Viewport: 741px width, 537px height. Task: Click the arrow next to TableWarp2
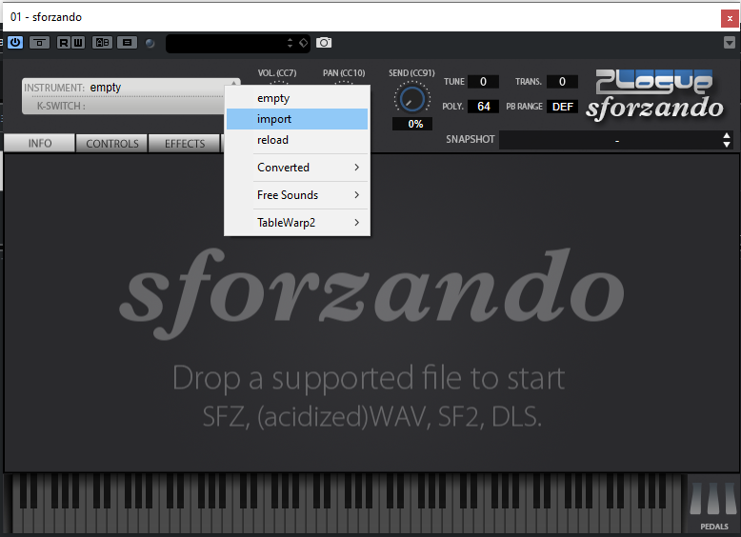point(357,222)
